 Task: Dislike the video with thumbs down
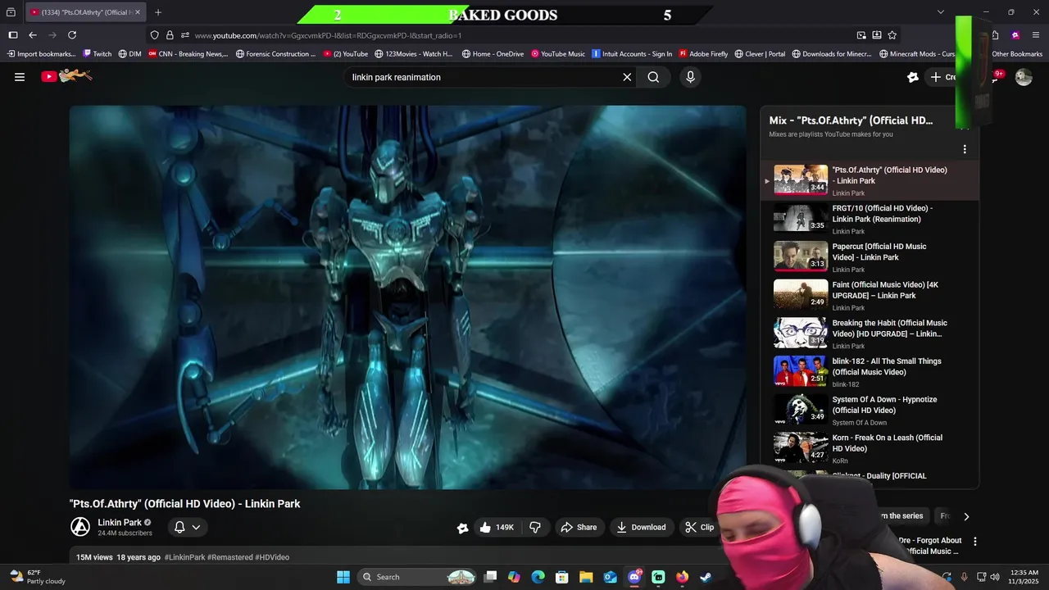point(535,528)
